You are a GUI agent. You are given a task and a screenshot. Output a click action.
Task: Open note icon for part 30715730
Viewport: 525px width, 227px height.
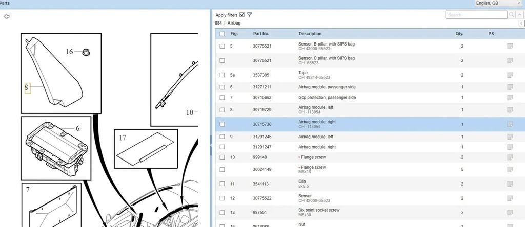510,124
